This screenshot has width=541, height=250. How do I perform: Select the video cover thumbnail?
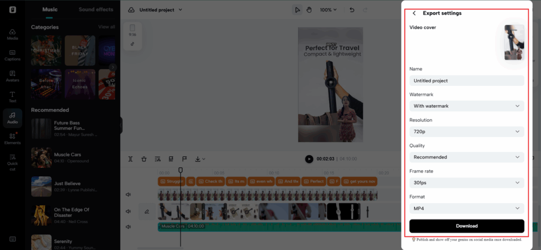click(x=514, y=42)
